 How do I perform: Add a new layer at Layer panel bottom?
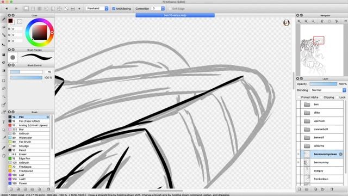click(x=300, y=189)
